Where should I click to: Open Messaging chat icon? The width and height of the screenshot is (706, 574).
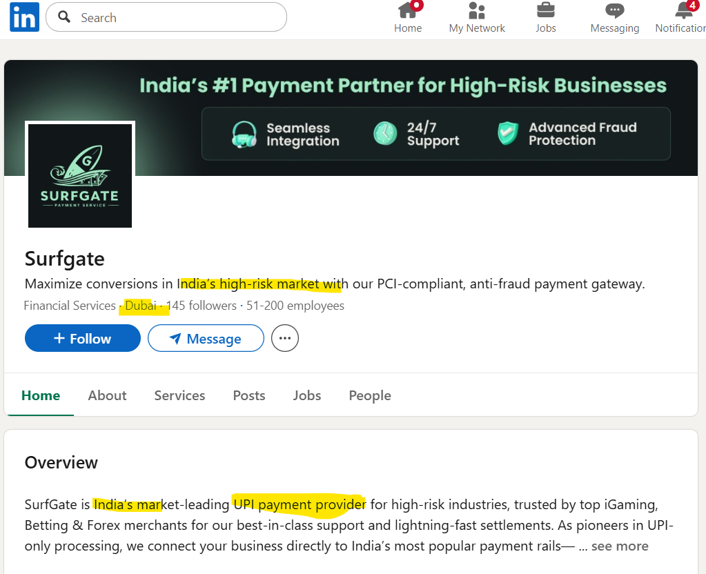pos(614,11)
